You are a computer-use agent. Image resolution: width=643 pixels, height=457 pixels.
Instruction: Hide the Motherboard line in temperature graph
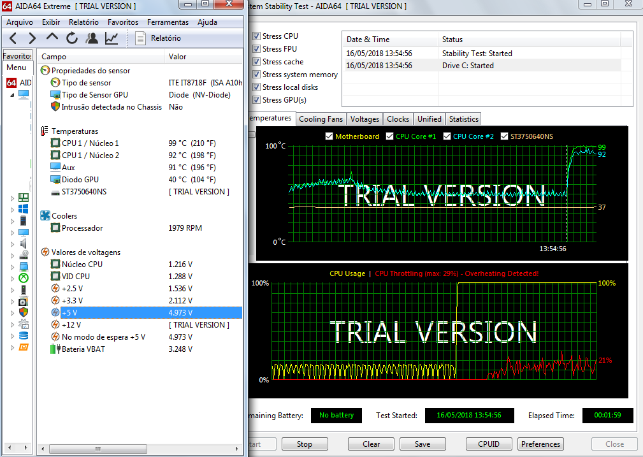(x=329, y=136)
